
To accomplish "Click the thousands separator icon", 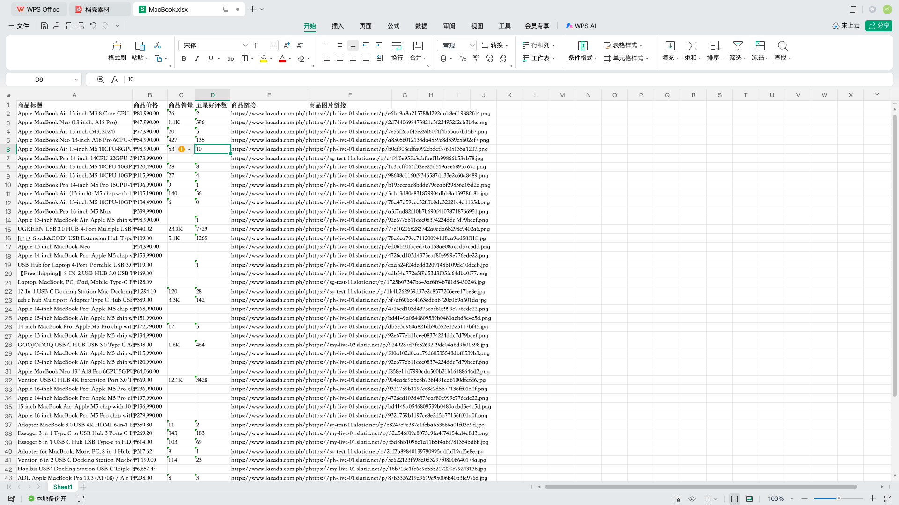I will [476, 58].
